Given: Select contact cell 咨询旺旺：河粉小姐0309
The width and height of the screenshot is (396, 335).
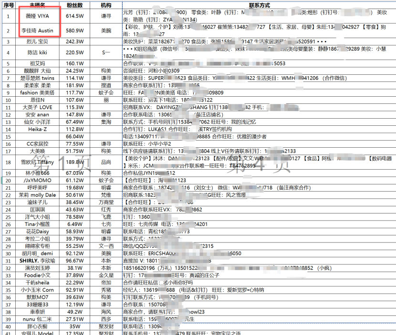Looking at the screenshot, I should (259, 71).
